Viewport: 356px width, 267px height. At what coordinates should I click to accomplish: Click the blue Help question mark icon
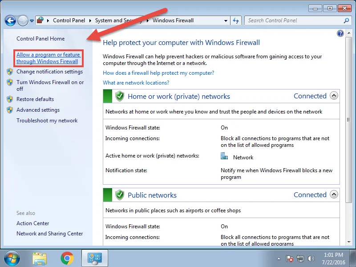click(340, 33)
